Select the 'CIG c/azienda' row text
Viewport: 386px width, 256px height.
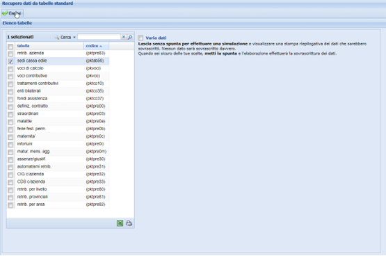[31, 174]
